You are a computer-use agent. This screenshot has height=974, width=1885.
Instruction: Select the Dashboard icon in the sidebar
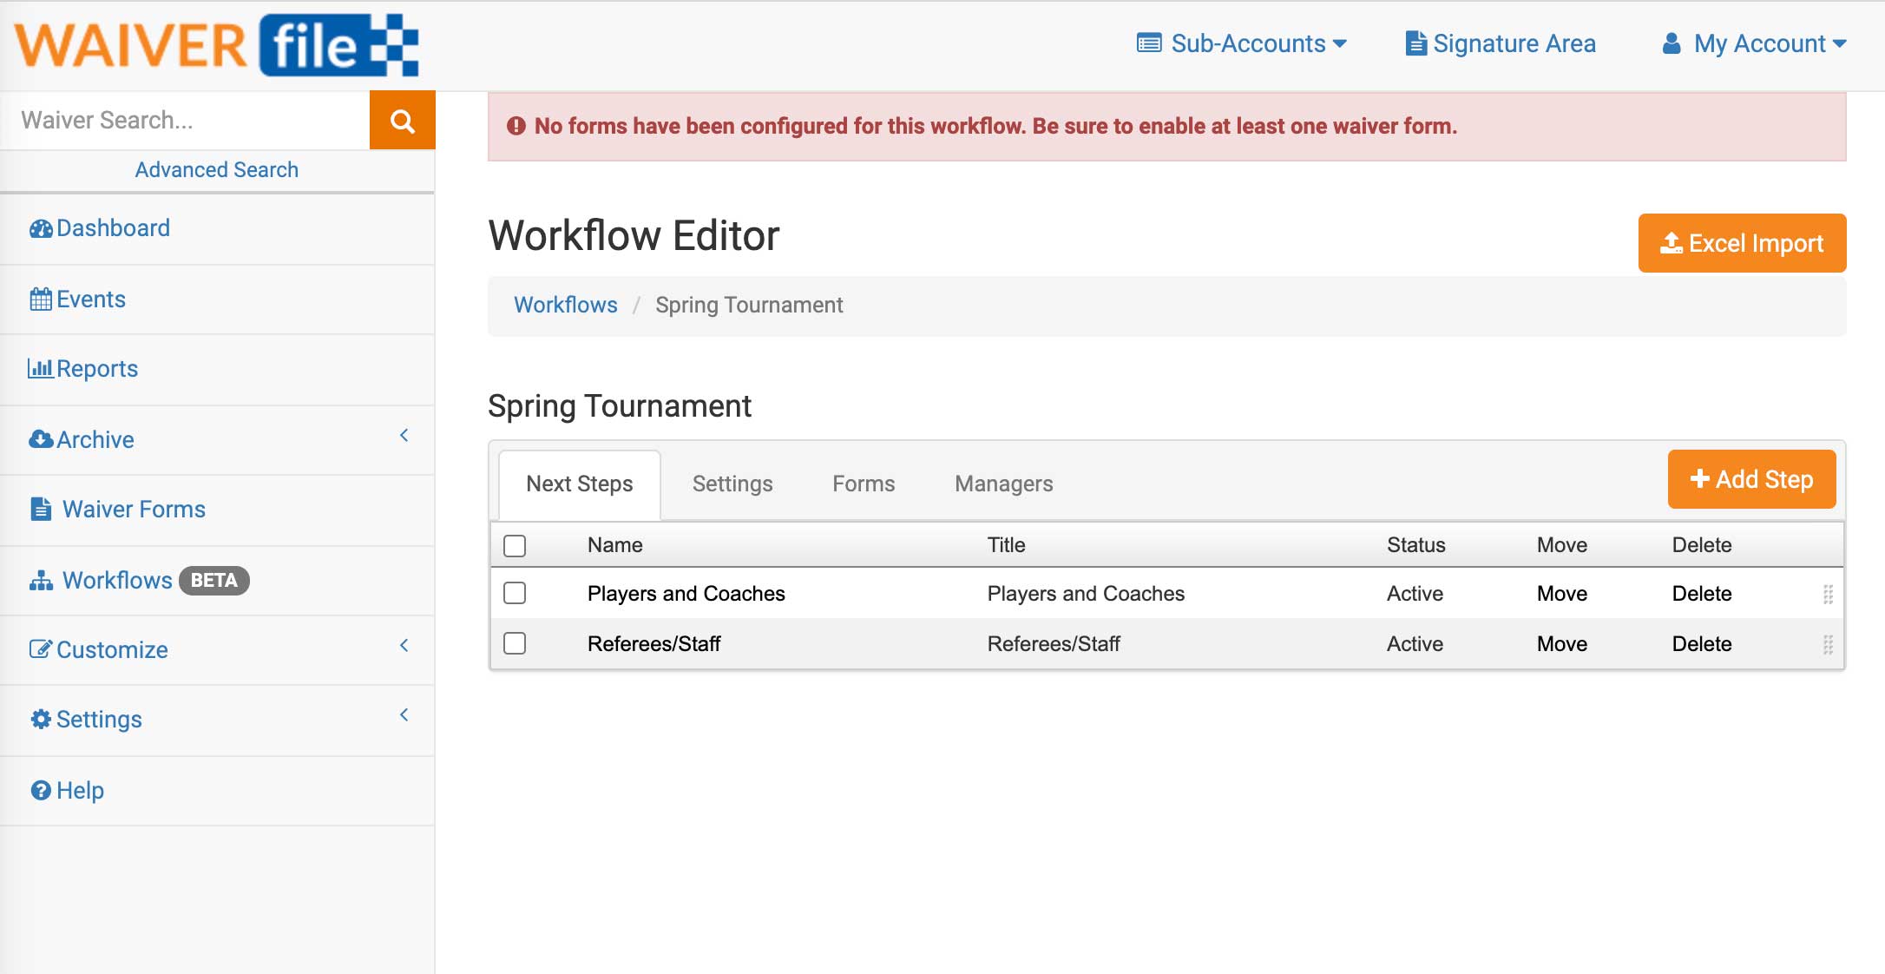(x=40, y=227)
